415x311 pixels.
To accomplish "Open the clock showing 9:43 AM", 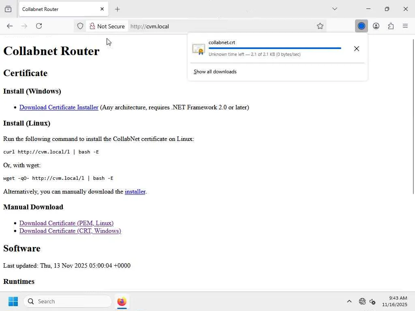I will 394,301.
